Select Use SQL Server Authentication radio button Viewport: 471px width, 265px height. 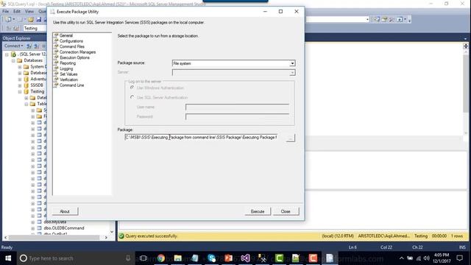[x=132, y=97]
